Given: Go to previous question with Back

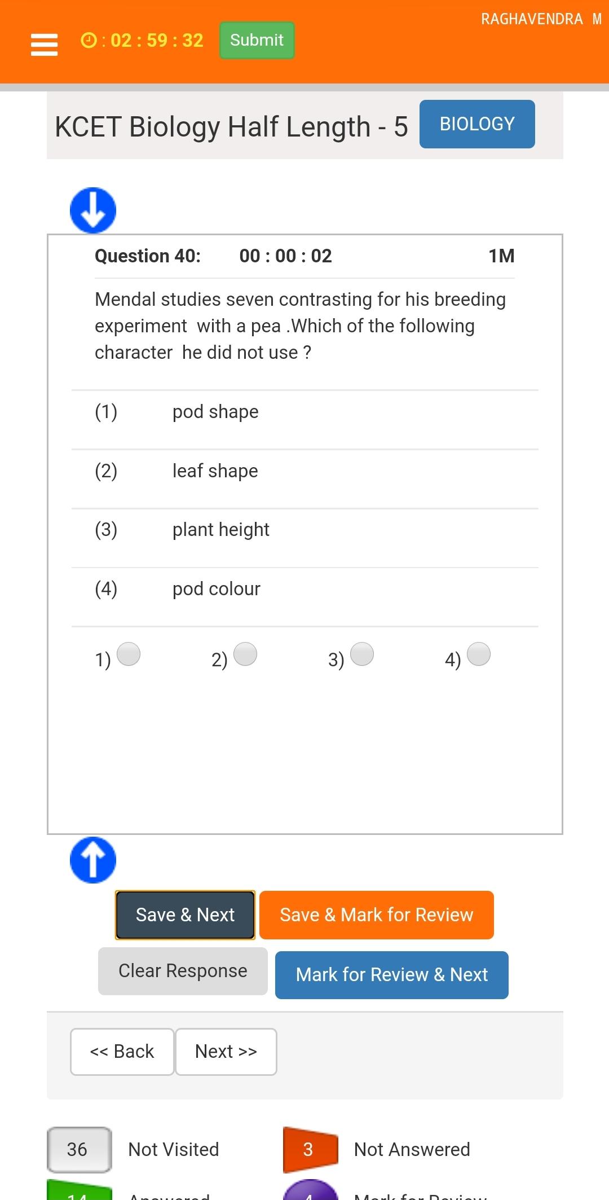Looking at the screenshot, I should (122, 1052).
